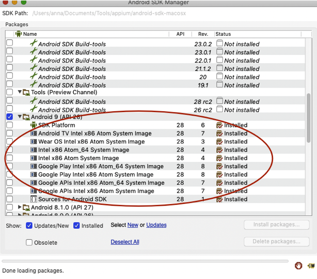Collapse the Android 9 (API 28) group
The height and width of the screenshot is (279, 317).
click(x=20, y=116)
